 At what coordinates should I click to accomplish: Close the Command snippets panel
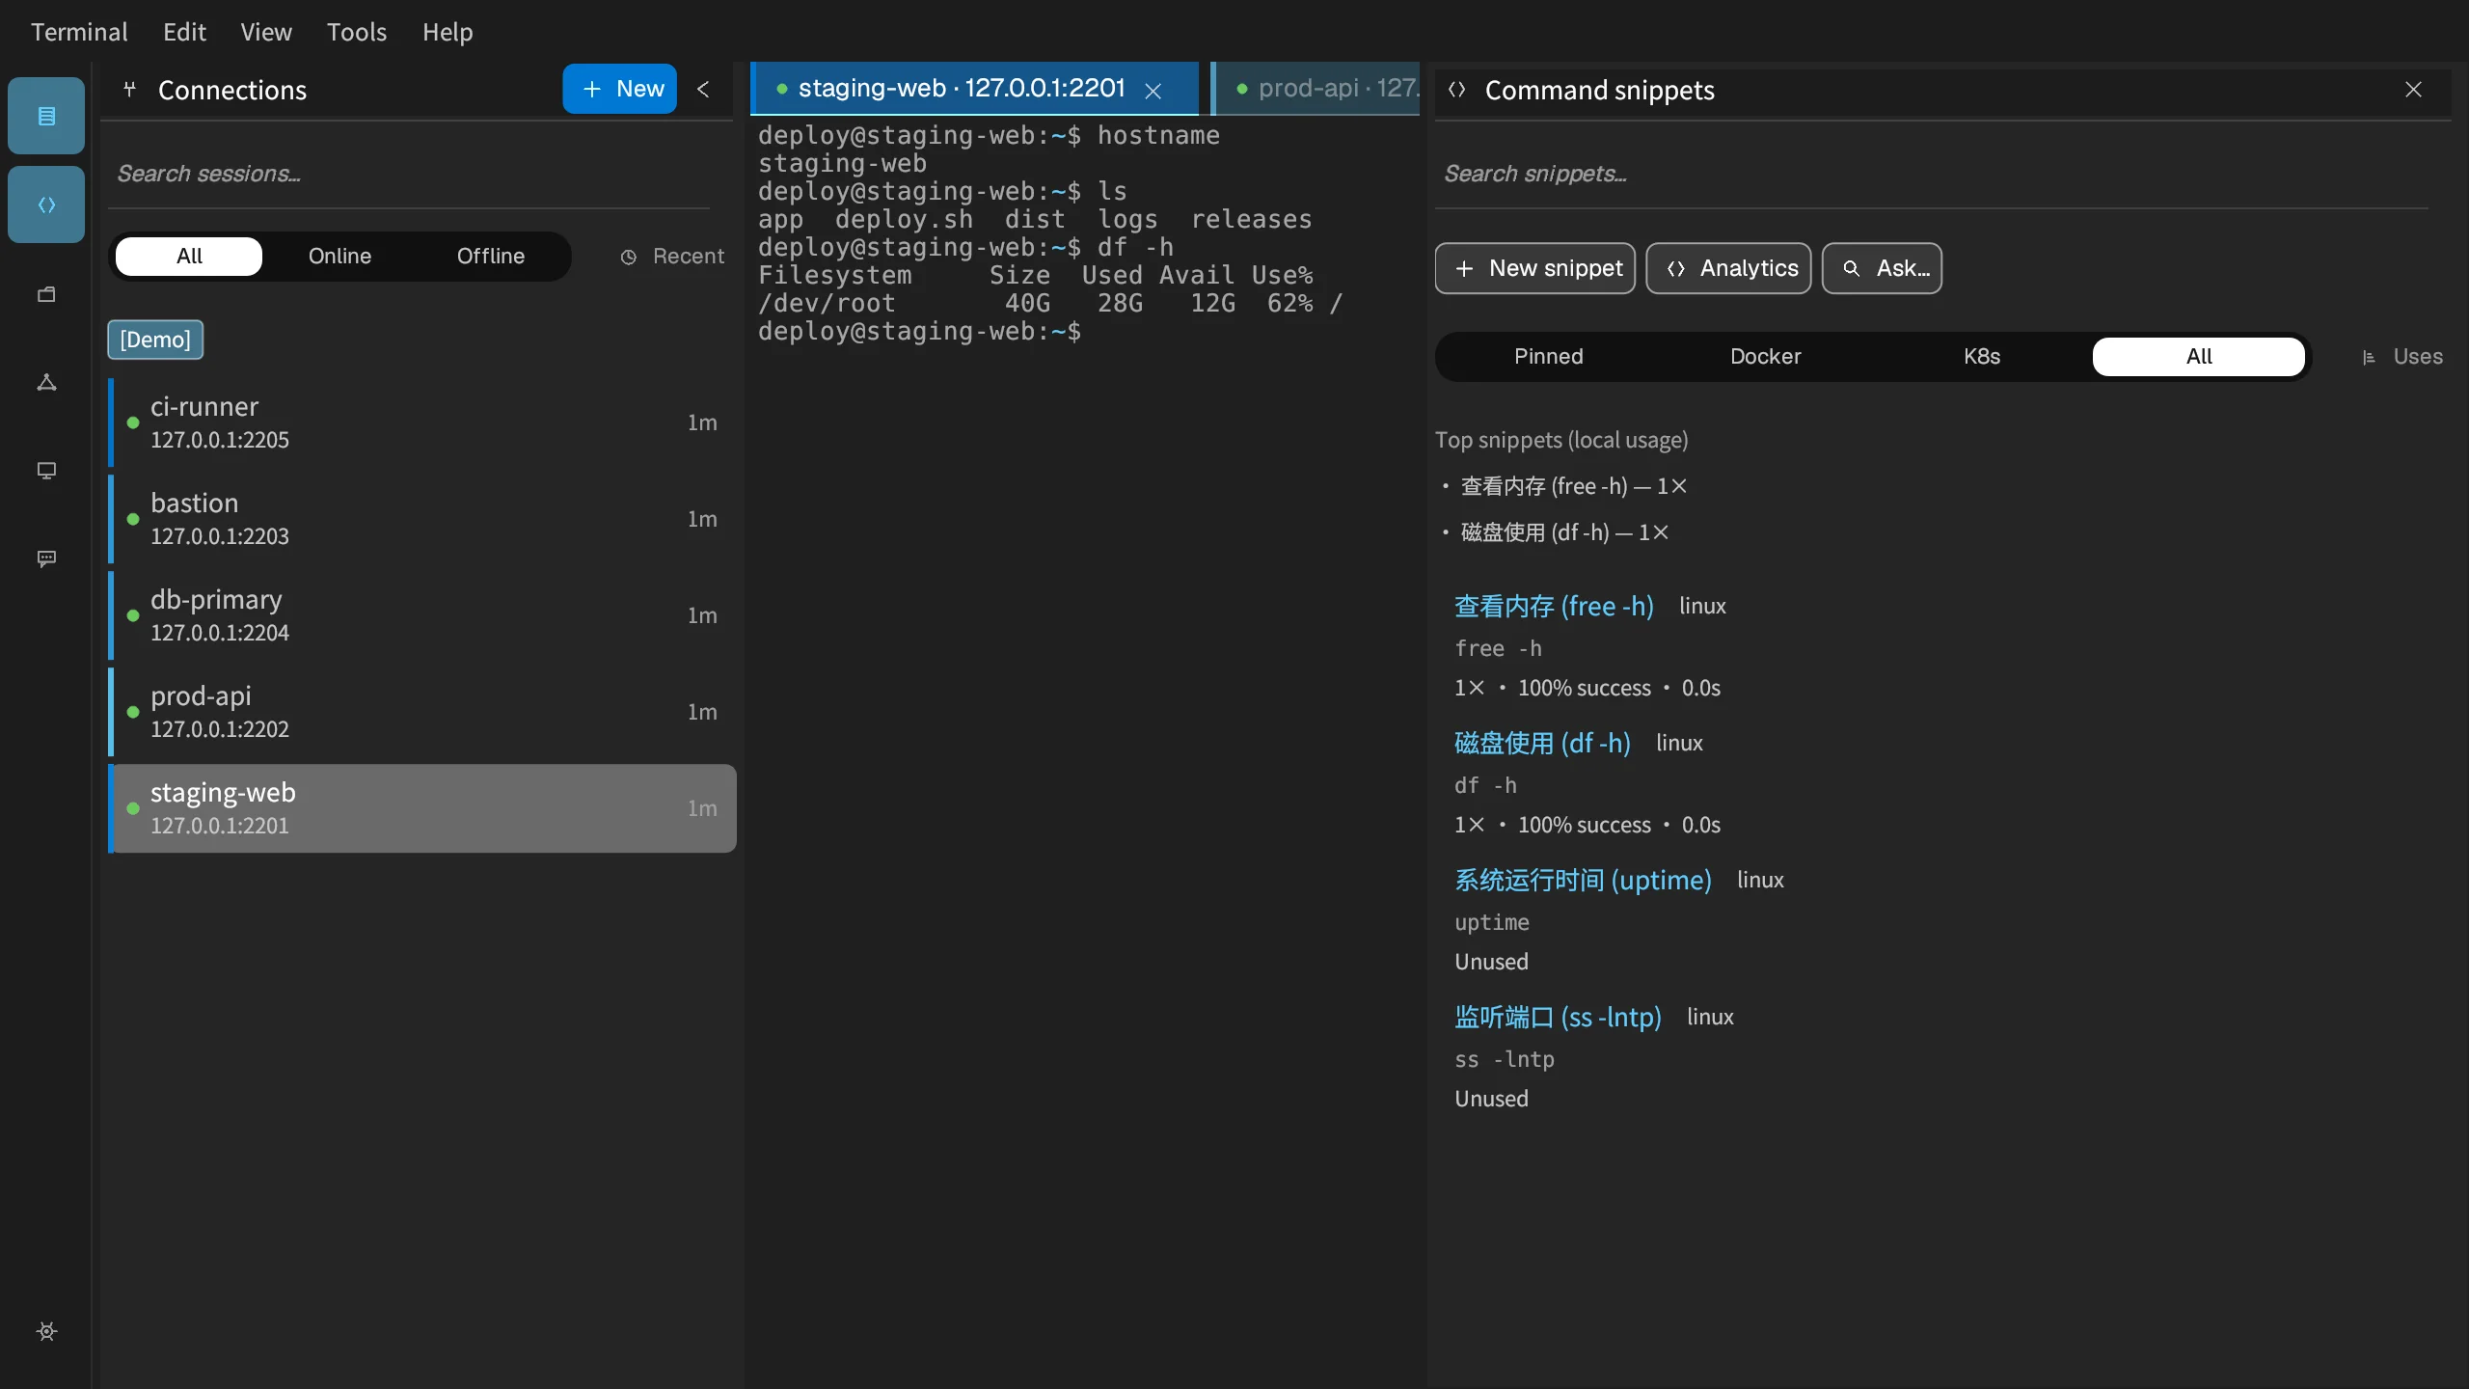2413,90
